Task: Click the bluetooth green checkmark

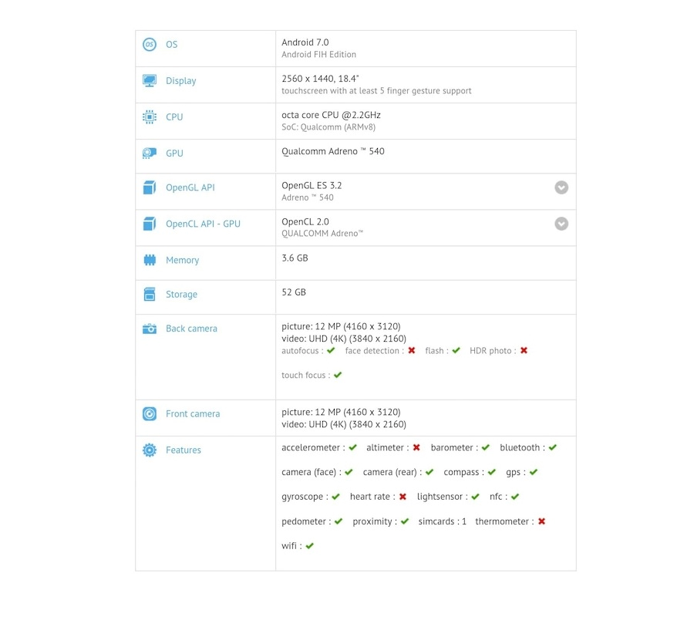Action: pos(553,447)
